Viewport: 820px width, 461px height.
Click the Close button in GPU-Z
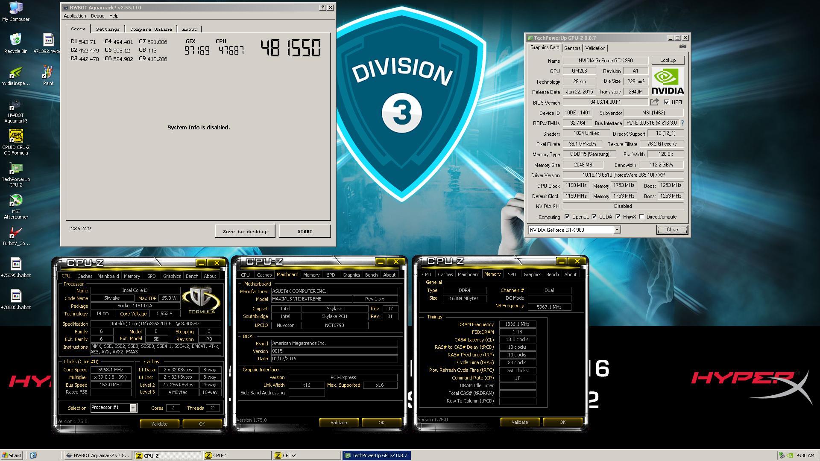click(x=672, y=230)
